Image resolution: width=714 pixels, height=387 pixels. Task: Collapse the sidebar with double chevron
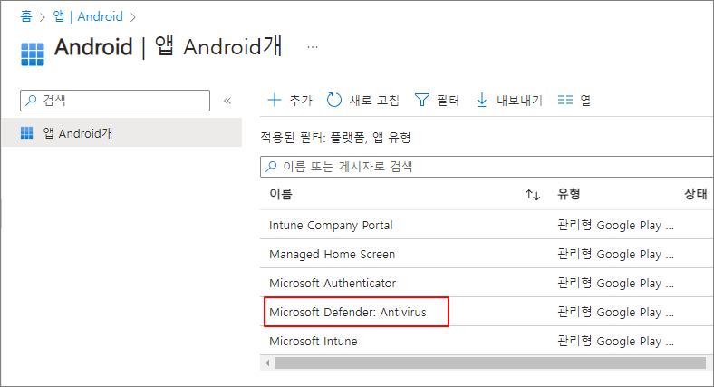pos(227,101)
